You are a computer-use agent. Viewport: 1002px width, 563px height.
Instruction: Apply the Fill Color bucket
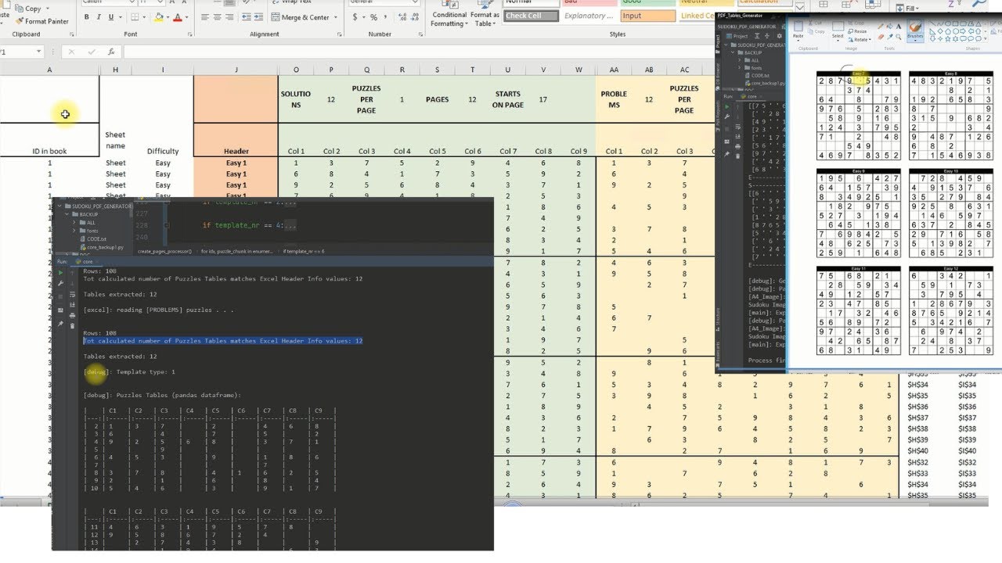(x=159, y=17)
